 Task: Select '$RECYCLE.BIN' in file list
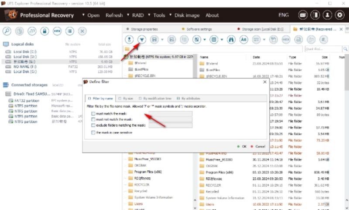click(x=216, y=76)
